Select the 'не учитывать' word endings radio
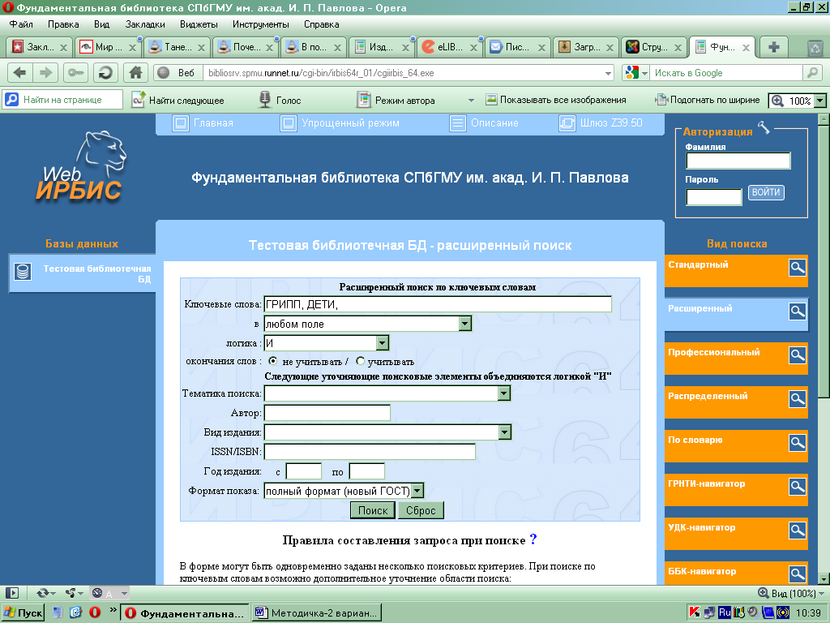Viewport: 830px width, 623px height. [273, 361]
